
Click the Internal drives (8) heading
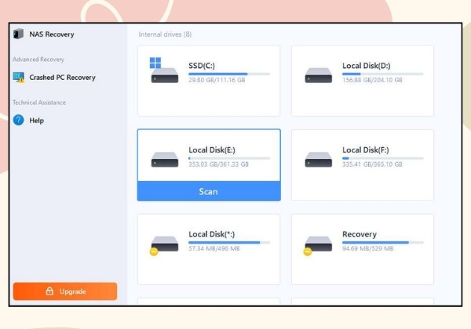click(165, 34)
